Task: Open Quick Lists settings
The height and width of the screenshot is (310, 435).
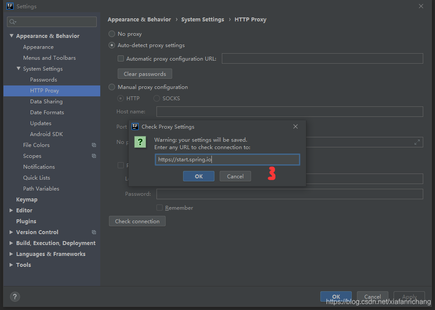Action: [36, 177]
